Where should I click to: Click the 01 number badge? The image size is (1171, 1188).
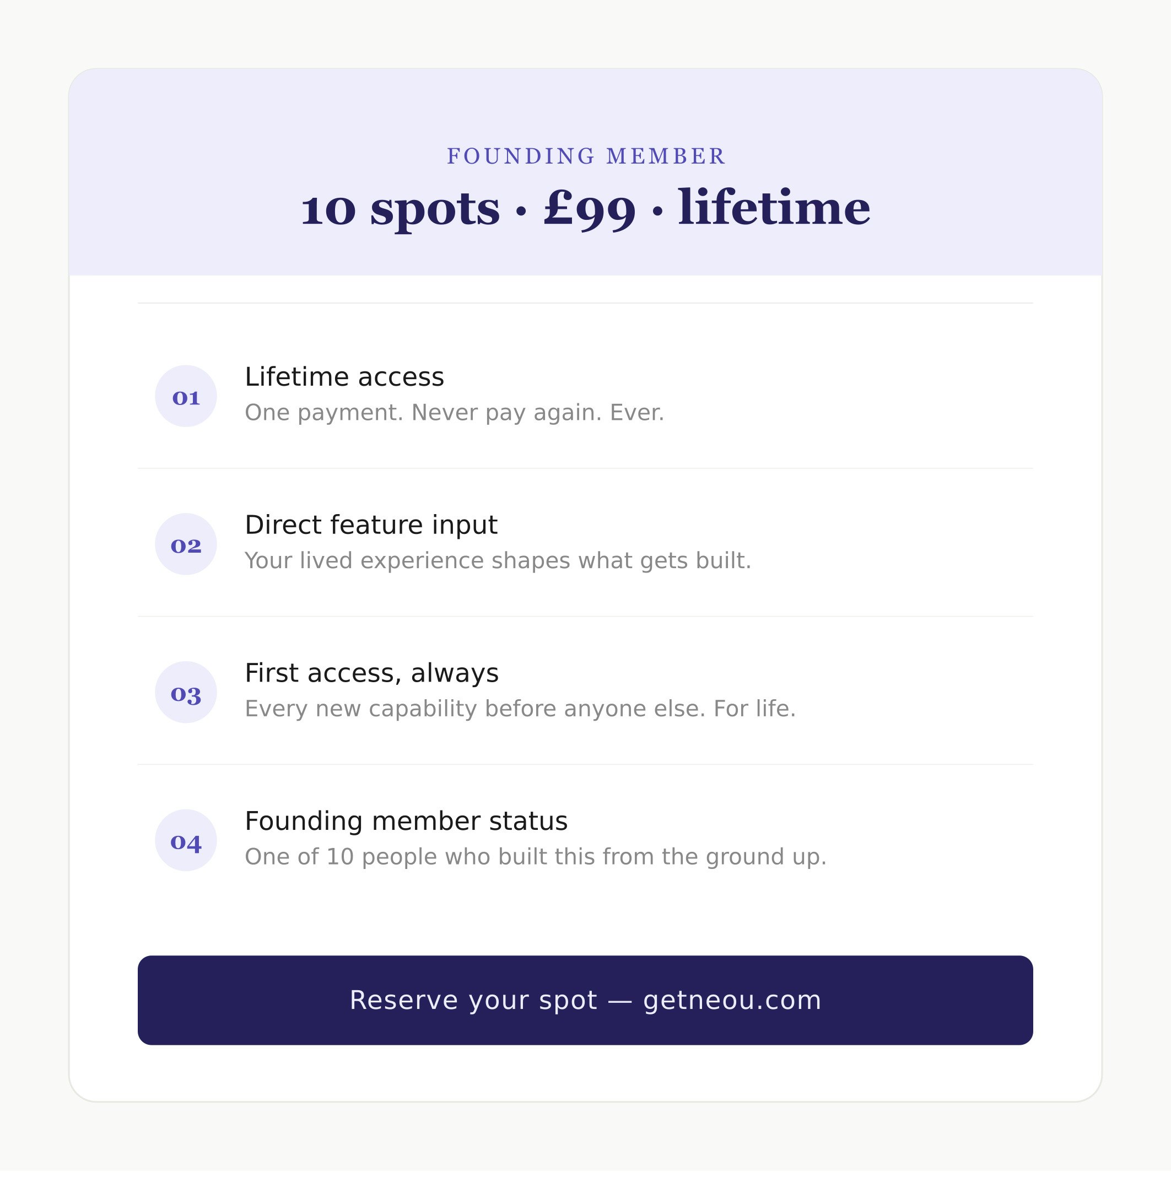[x=186, y=396]
